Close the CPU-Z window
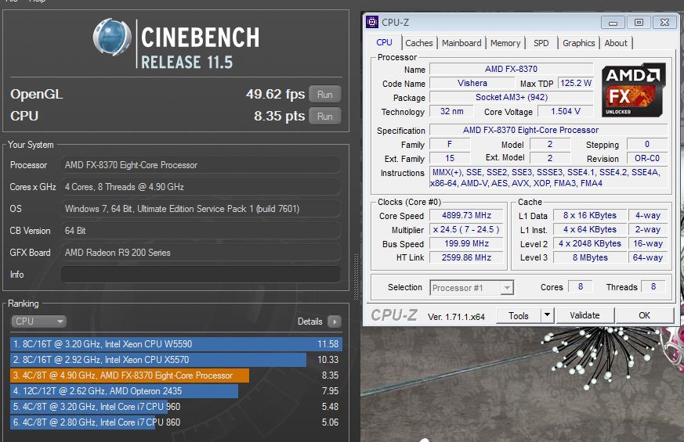Viewport: 684px width, 442px height. pos(664,22)
